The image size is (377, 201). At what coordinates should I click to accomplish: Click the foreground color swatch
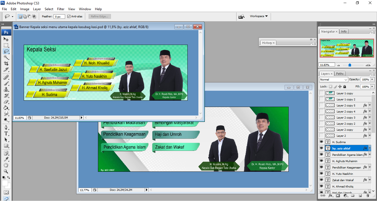tap(5, 183)
